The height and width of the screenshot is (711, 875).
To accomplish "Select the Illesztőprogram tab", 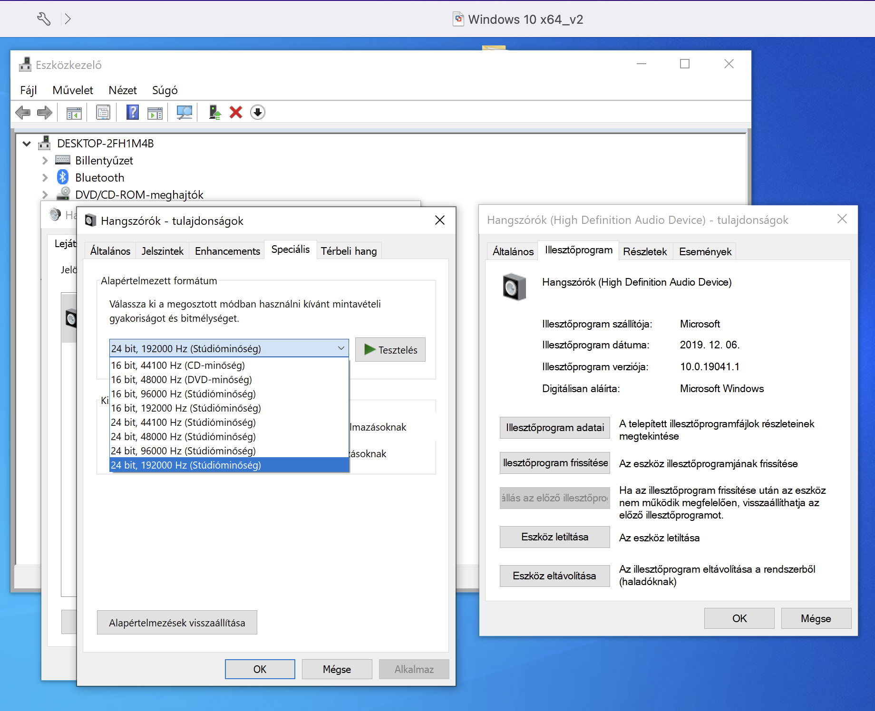I will coord(579,250).
